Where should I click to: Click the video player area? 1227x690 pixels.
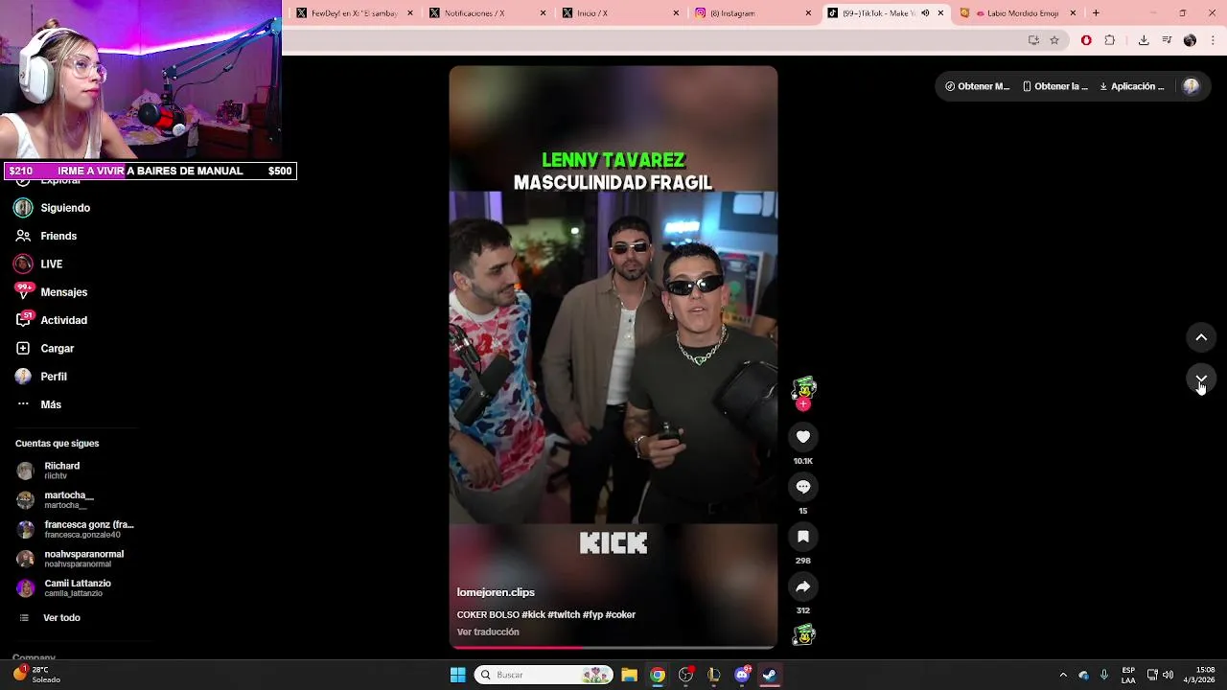(x=613, y=356)
